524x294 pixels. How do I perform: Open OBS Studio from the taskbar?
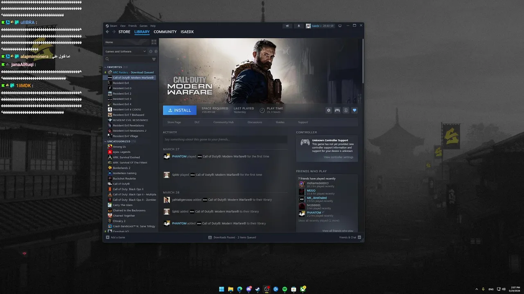(267, 289)
